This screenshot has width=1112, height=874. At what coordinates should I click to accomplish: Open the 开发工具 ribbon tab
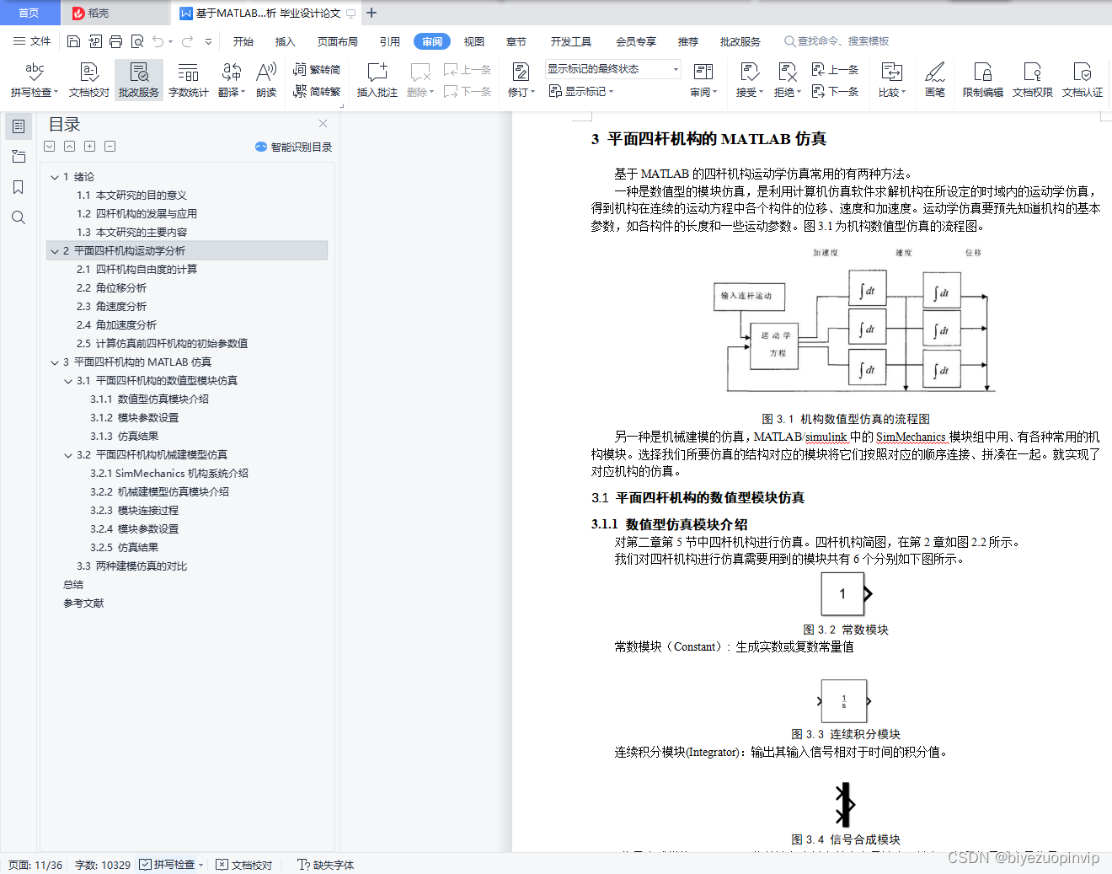point(571,41)
